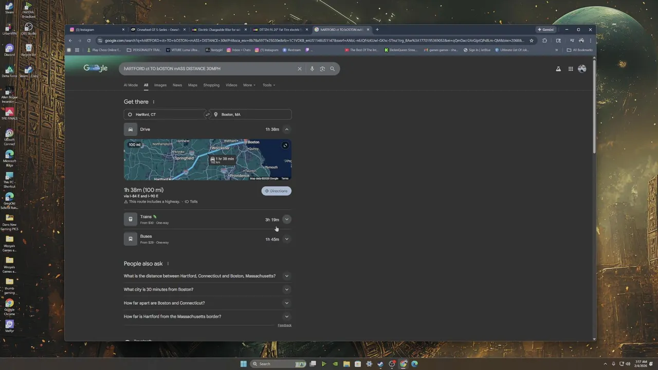
Task: Switch to AI Mode results
Action: (131, 85)
